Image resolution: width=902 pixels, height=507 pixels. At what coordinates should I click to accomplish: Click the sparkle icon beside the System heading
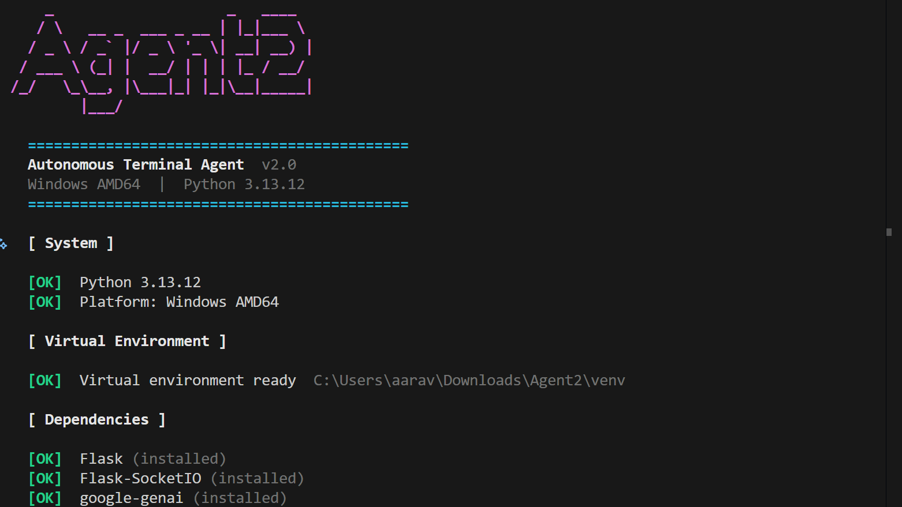tap(3, 244)
